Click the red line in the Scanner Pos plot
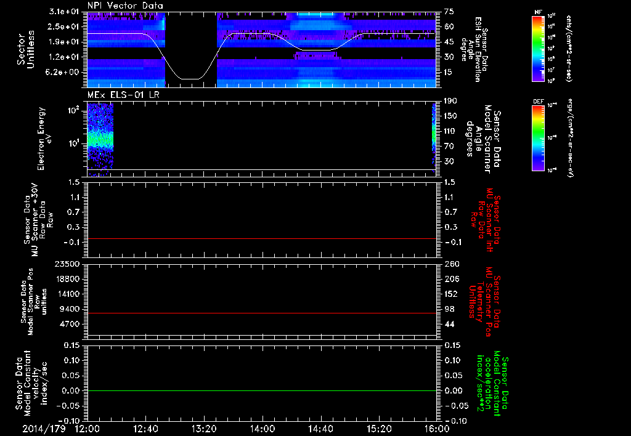Viewport: 631px width, 436px height. (x=262, y=313)
